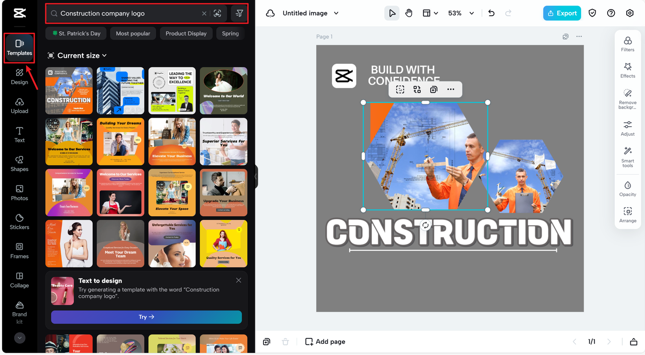
Task: Close the Text to design card
Action: 238,281
